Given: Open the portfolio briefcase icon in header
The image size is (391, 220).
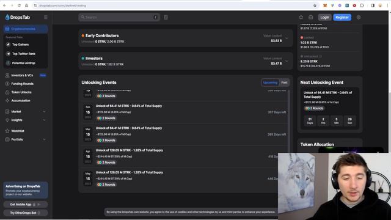Looking at the screenshot, I should 311,17.
